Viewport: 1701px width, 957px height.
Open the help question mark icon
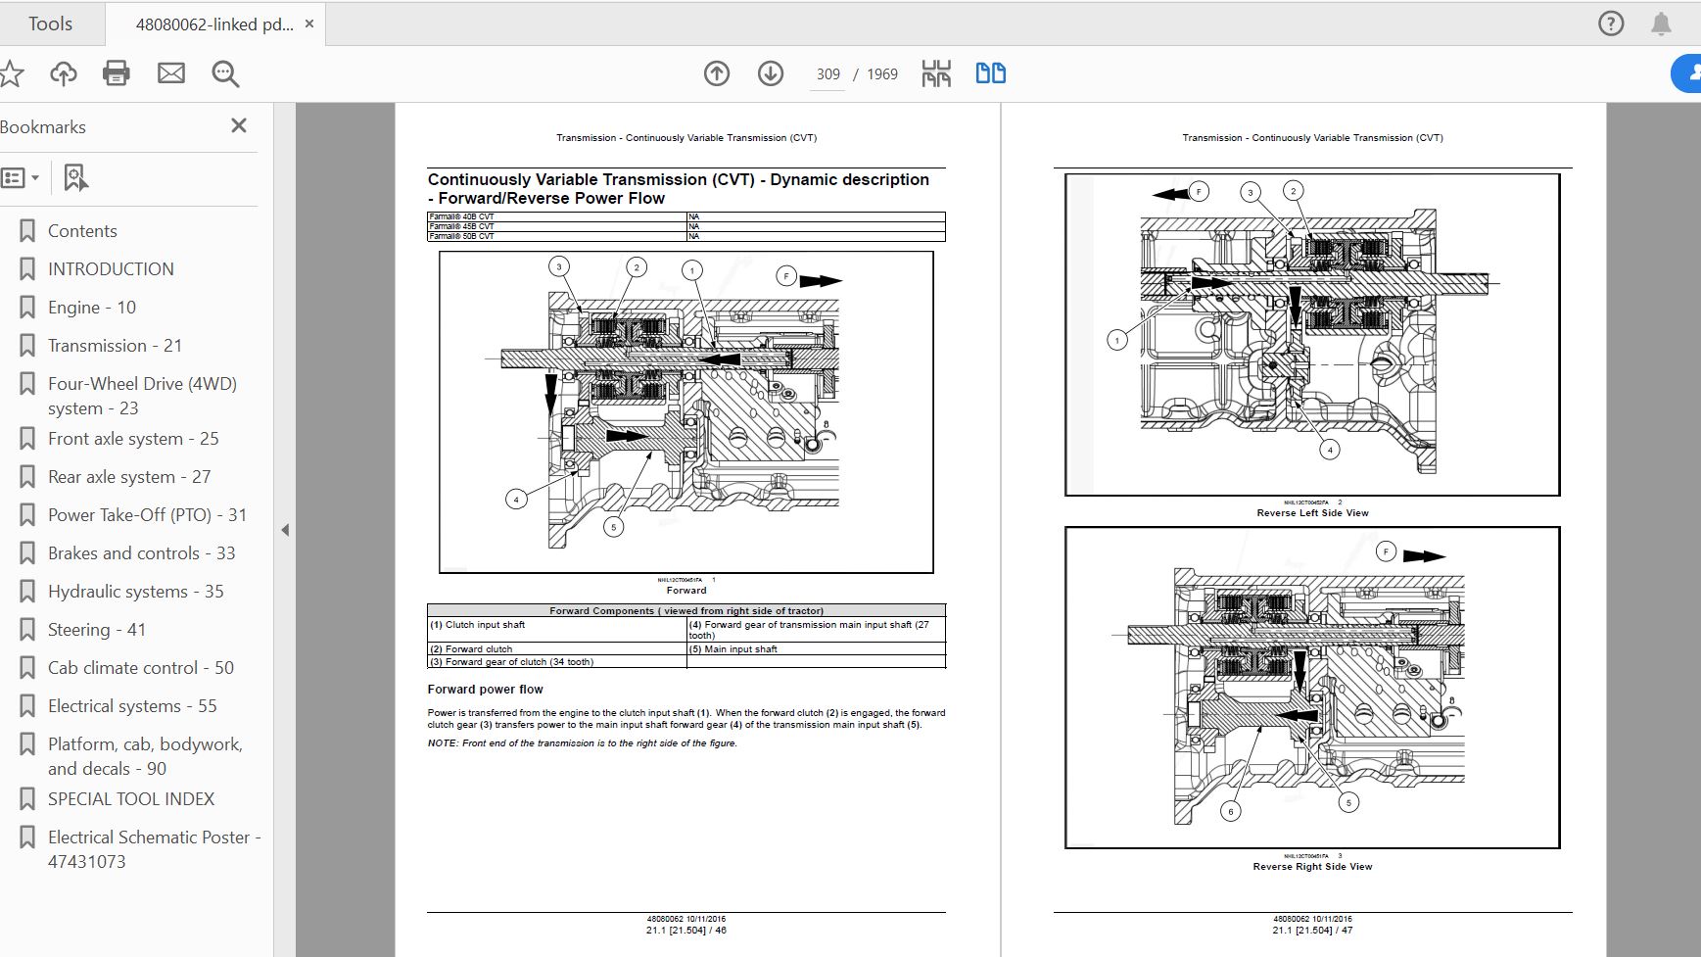click(x=1611, y=24)
